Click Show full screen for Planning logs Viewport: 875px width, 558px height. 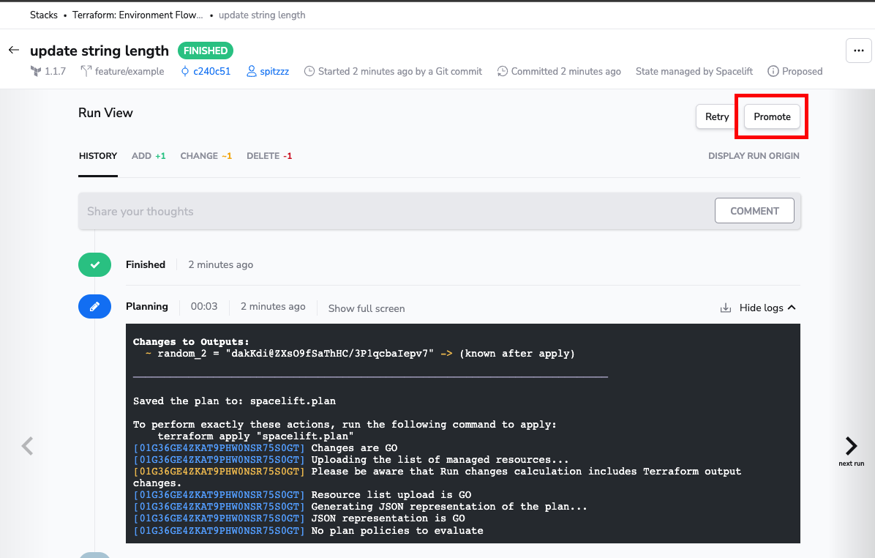pyautogui.click(x=366, y=308)
